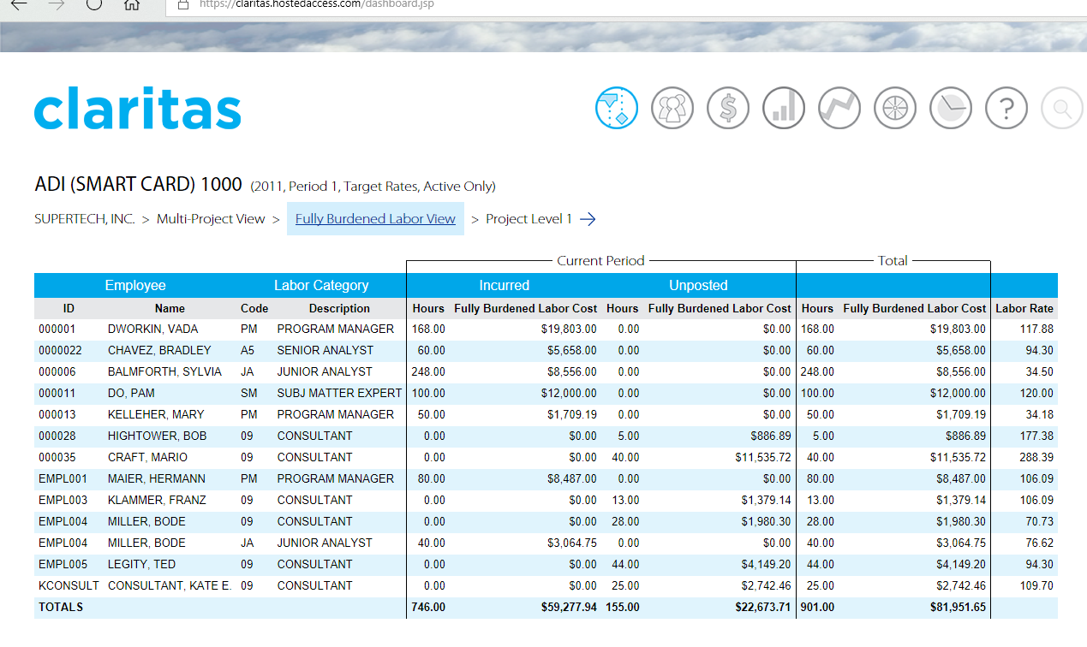Click unposted cost '$11,535.72' in CRAFT row

[763, 458]
